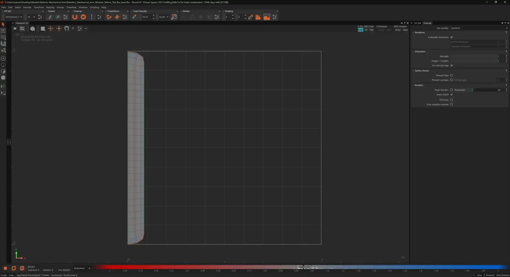Open the tx/cm units dropdown
The height and width of the screenshot is (277, 510).
click(164, 17)
